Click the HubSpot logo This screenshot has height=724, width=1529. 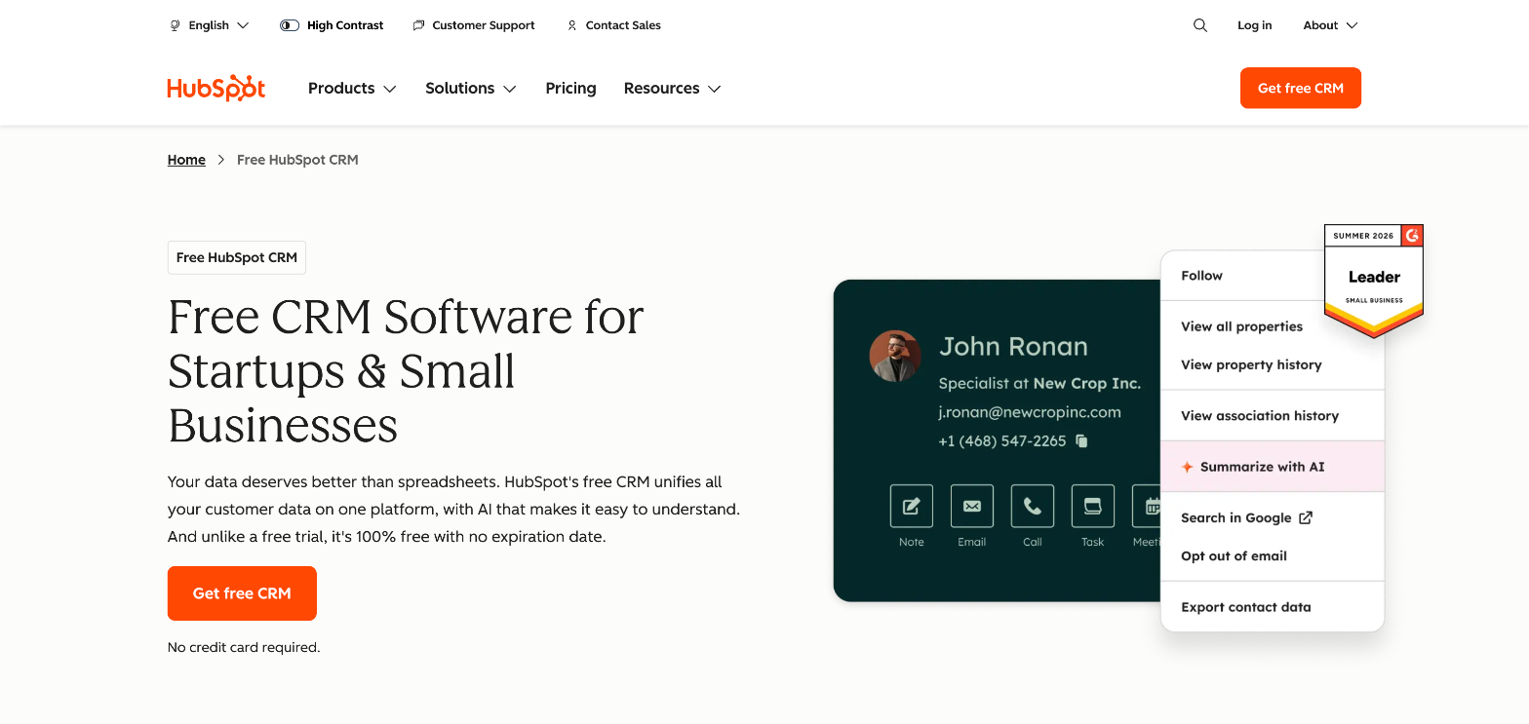coord(216,88)
